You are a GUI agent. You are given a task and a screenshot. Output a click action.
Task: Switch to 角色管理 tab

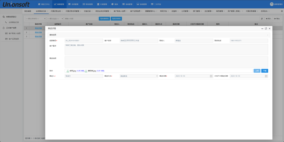(219, 11)
